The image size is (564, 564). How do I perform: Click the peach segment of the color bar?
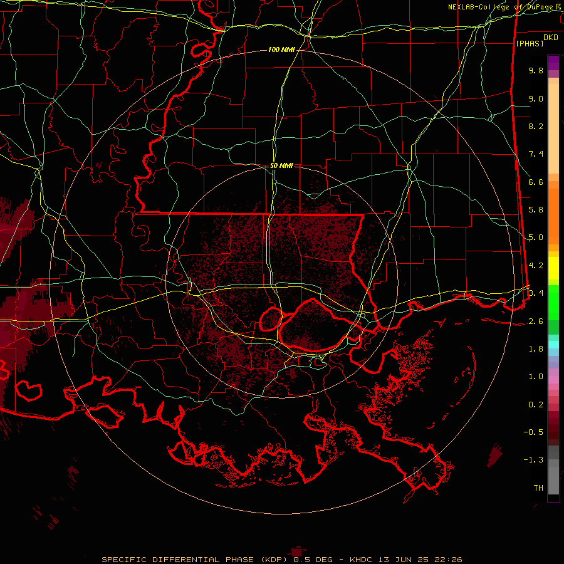click(553, 128)
